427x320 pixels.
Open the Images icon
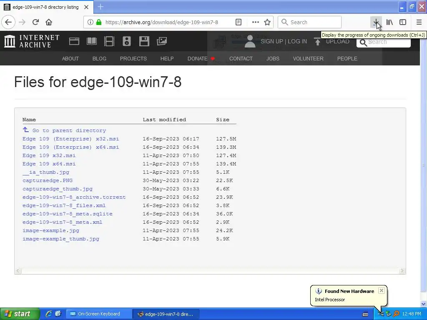(x=162, y=41)
